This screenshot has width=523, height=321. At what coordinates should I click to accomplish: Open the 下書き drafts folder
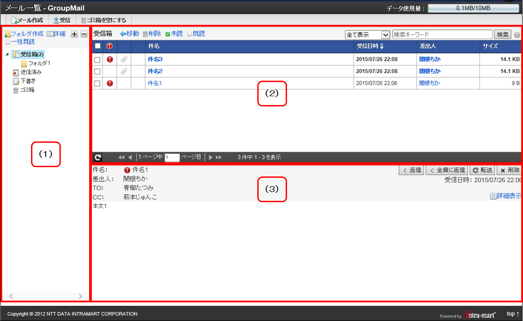(24, 81)
